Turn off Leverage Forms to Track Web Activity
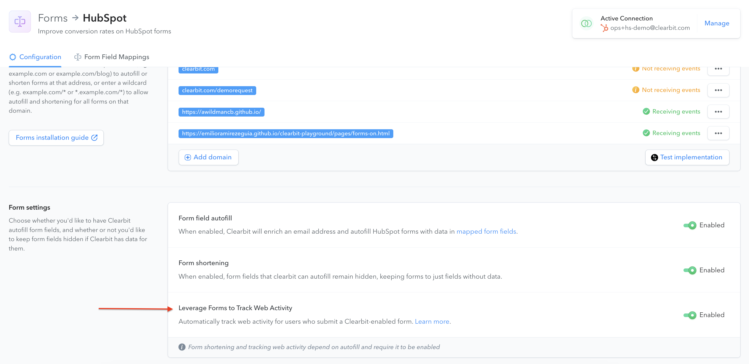Screen dimensions: 749x364 pyautogui.click(x=690, y=315)
